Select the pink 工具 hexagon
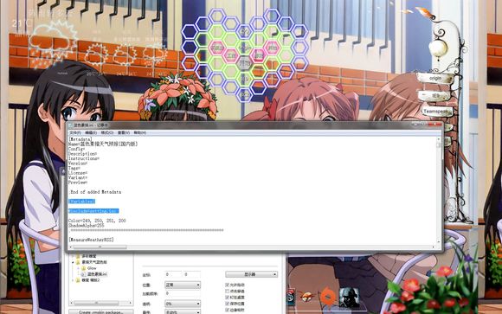 tap(231, 55)
